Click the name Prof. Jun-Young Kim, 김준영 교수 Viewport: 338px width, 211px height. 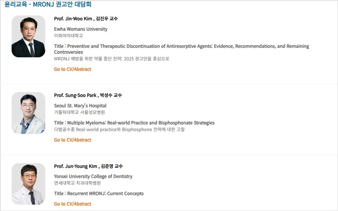pyautogui.click(x=88, y=166)
